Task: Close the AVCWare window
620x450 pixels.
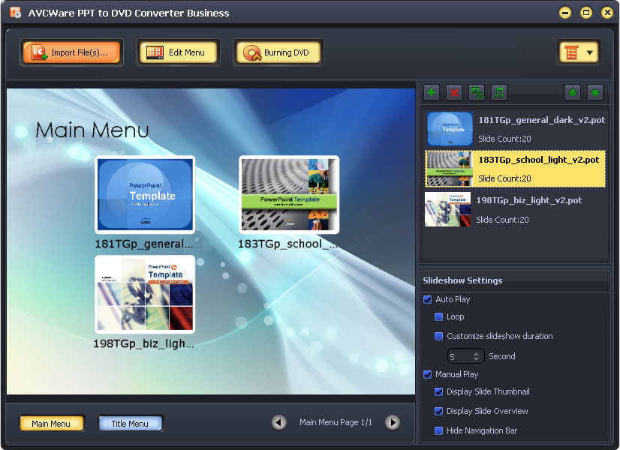Action: [607, 13]
